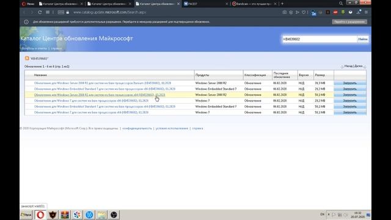Screen dimensions: 391x220
Task: Click the KB search input field
Action: click(x=320, y=39)
